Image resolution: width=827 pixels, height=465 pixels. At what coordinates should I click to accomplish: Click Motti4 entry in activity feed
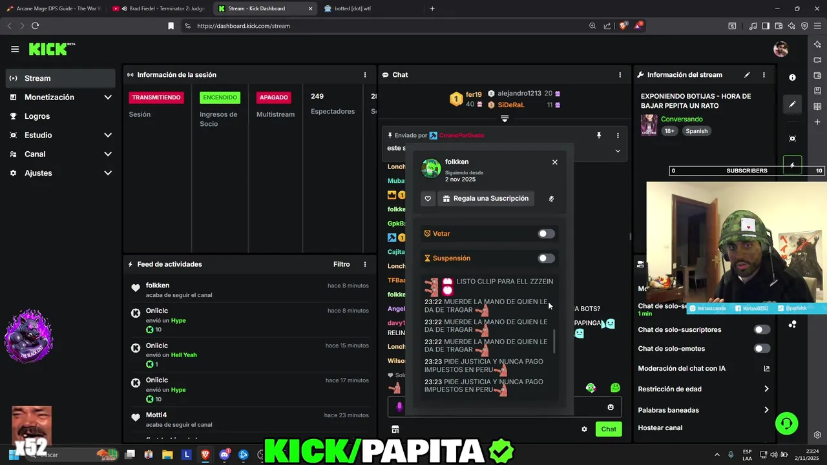pyautogui.click(x=249, y=420)
